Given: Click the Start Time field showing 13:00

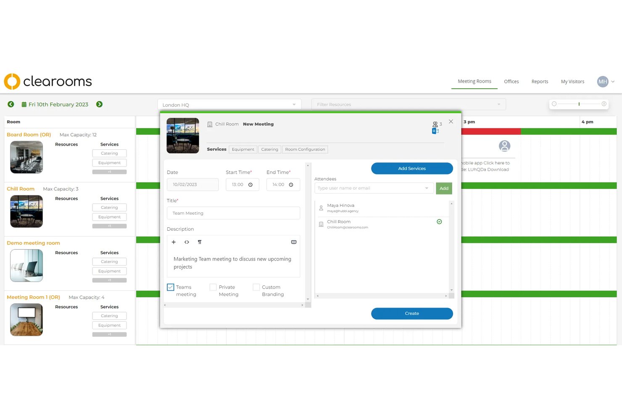Looking at the screenshot, I should pyautogui.click(x=242, y=185).
